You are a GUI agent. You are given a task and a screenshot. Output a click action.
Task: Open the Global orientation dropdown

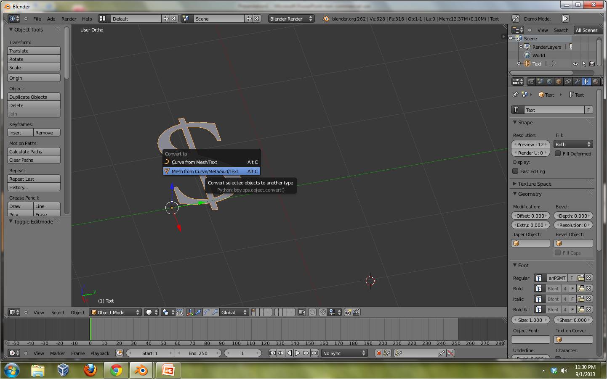(x=234, y=312)
